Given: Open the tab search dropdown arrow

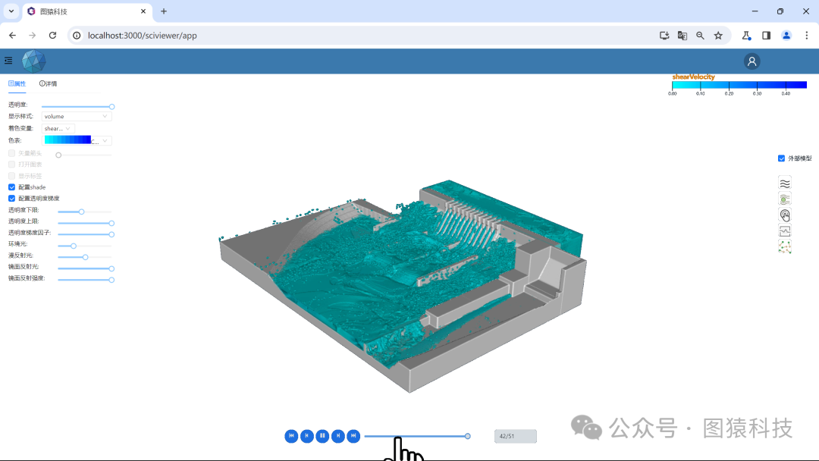Looking at the screenshot, I should 11,11.
